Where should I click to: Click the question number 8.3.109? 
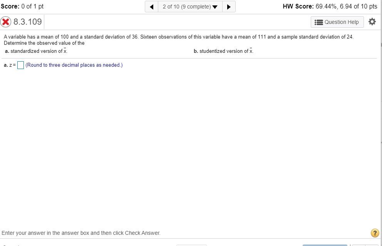tap(27, 22)
